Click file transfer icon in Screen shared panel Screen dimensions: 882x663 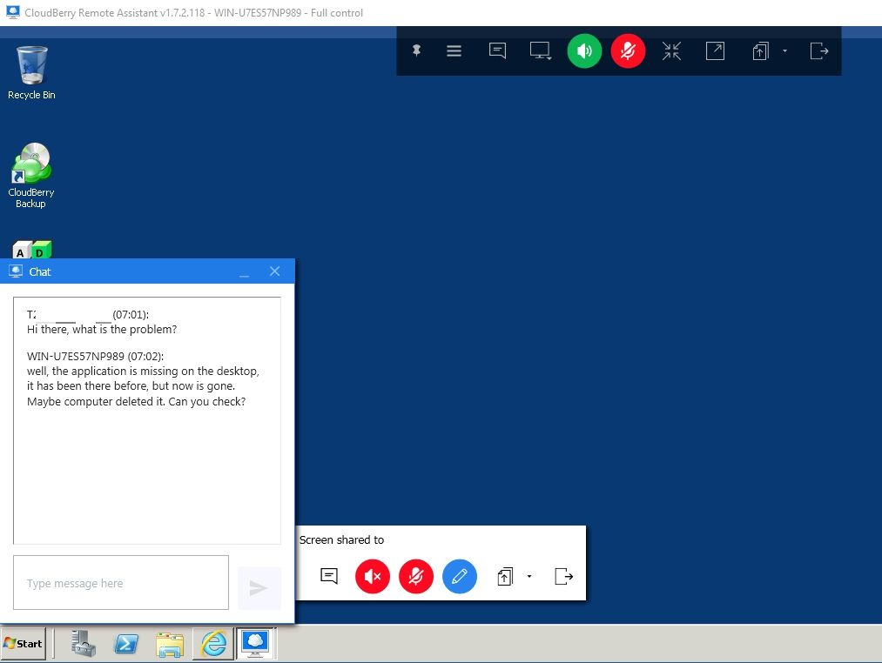(505, 576)
